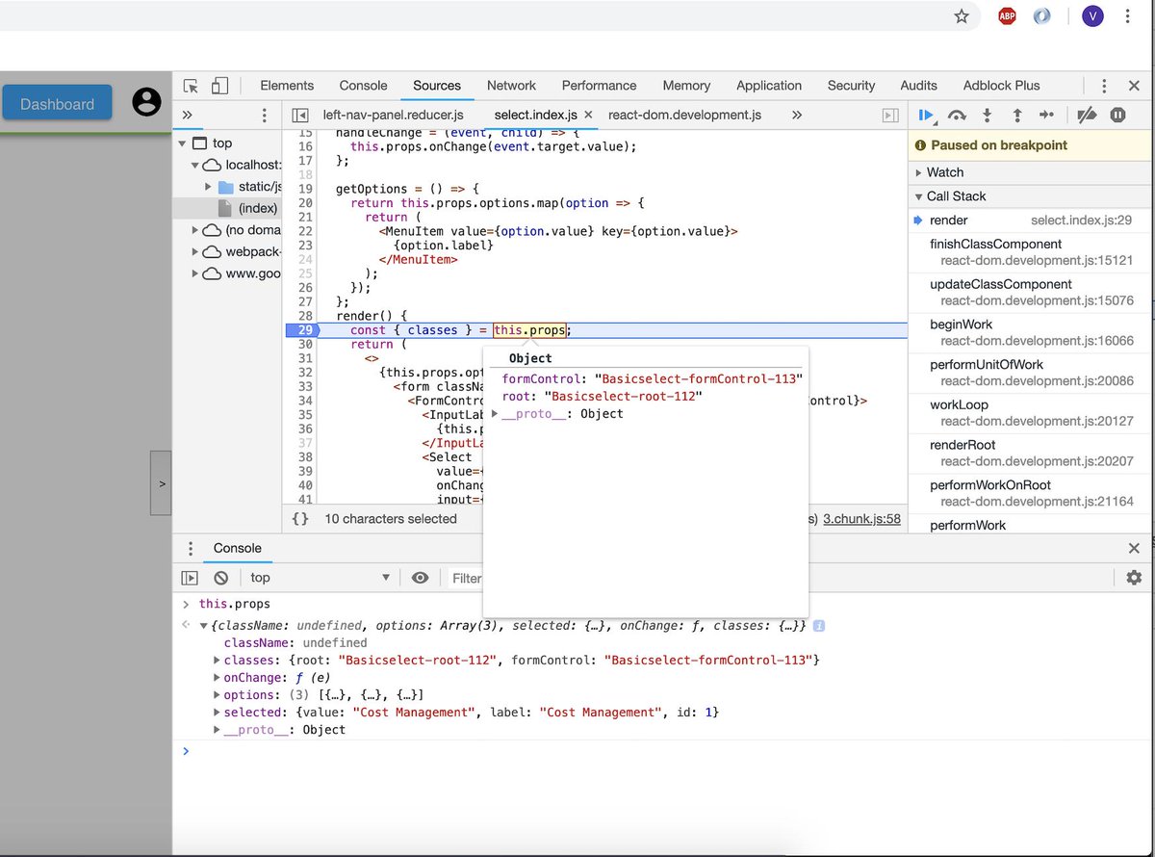Close the select.index.js tab
Image resolution: width=1155 pixels, height=857 pixels.
pos(588,115)
